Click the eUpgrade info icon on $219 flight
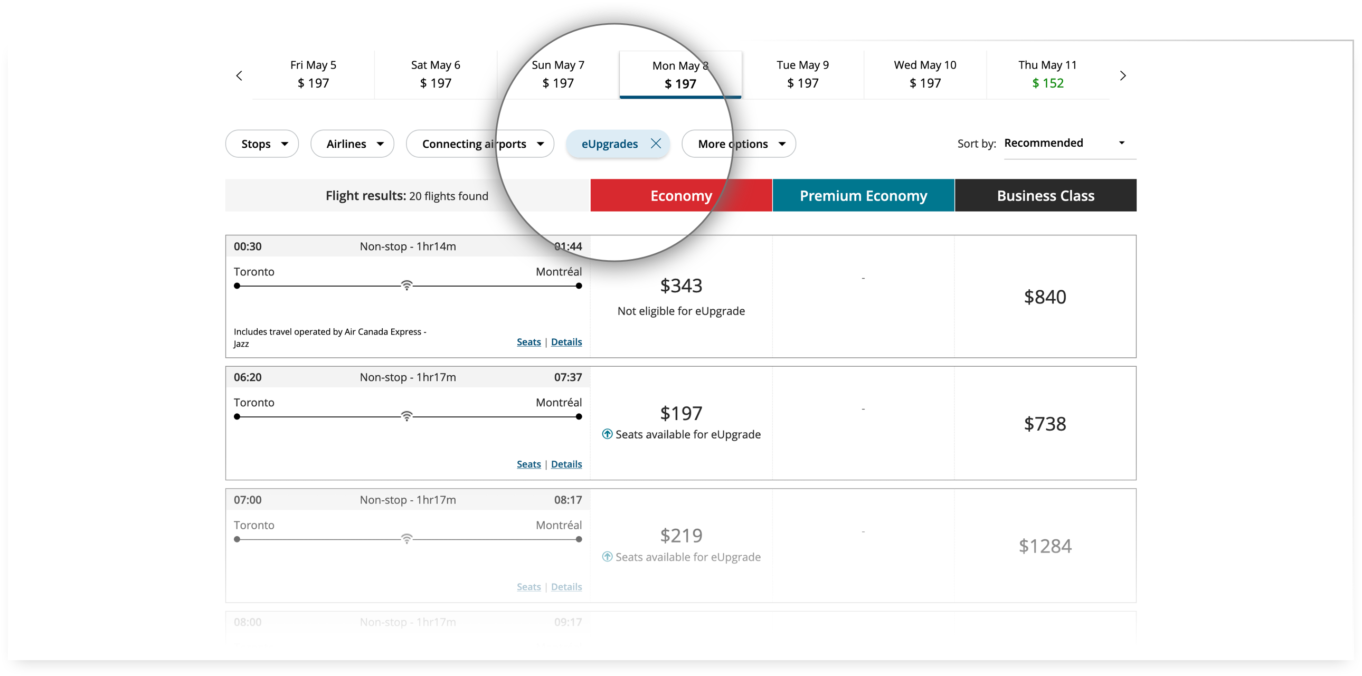The height and width of the screenshot is (676, 1362). pos(608,556)
